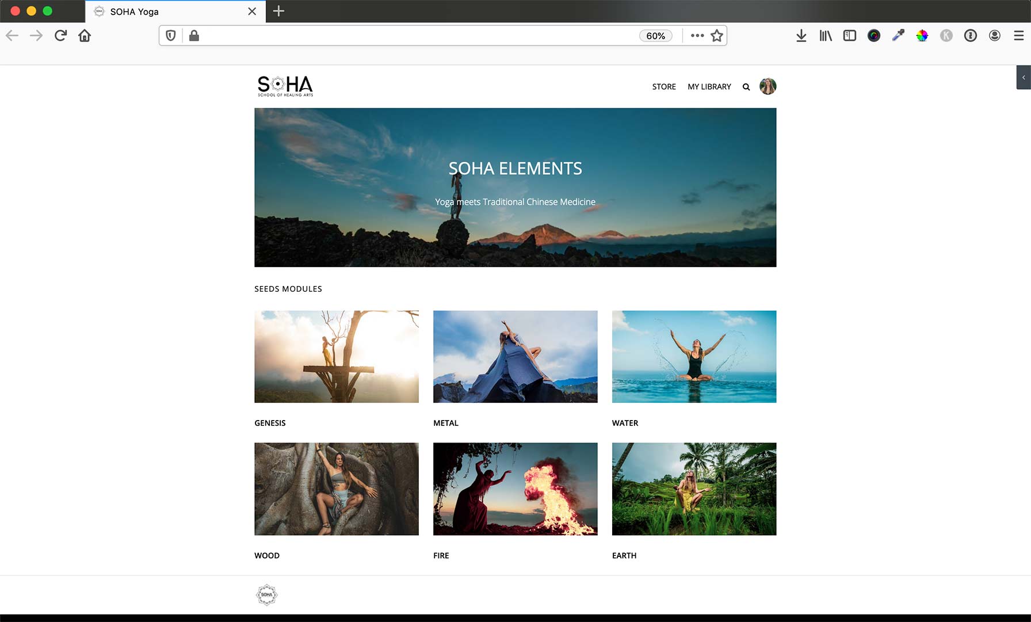This screenshot has height=622, width=1031.
Task: Click the EARTH title link
Action: (x=624, y=555)
